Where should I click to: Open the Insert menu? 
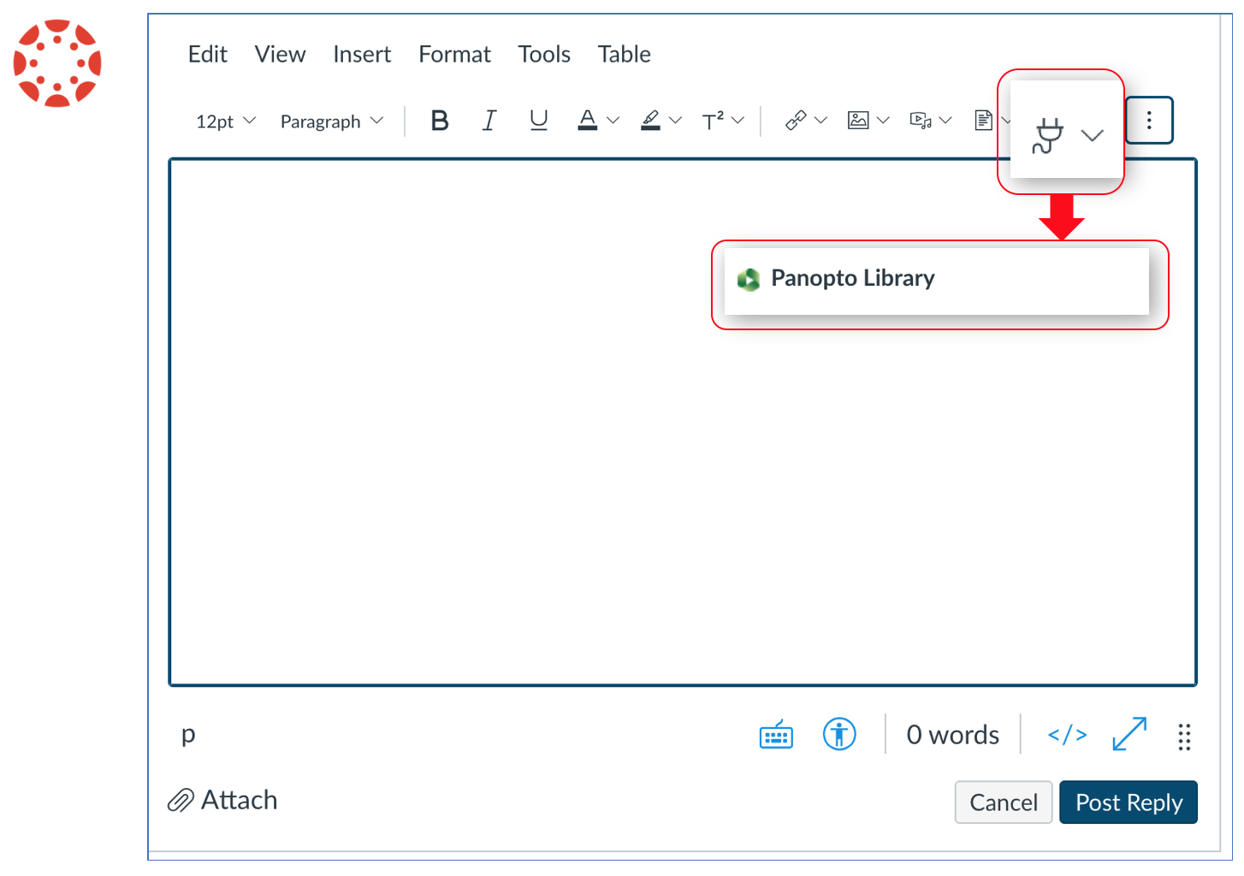[x=362, y=54]
